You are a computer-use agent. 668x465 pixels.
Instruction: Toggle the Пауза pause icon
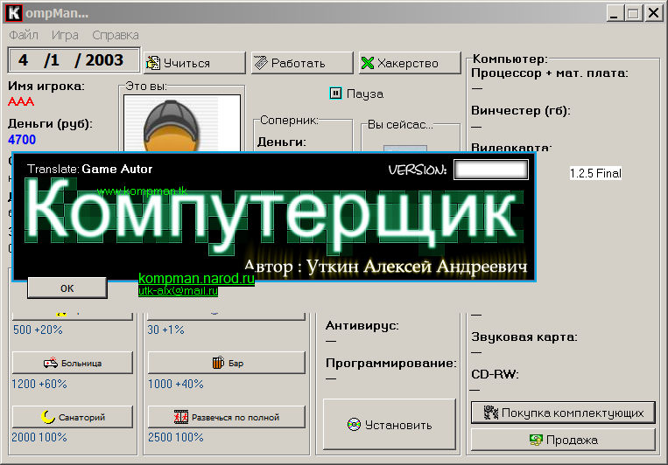(x=335, y=94)
